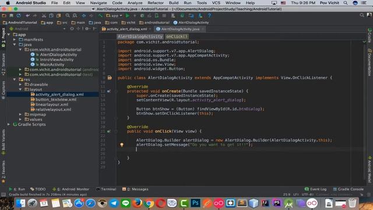This screenshot has width=373, height=210.
Task: Click the androidtutorial breadcrumb folder
Action: pyautogui.click(x=154, y=22)
